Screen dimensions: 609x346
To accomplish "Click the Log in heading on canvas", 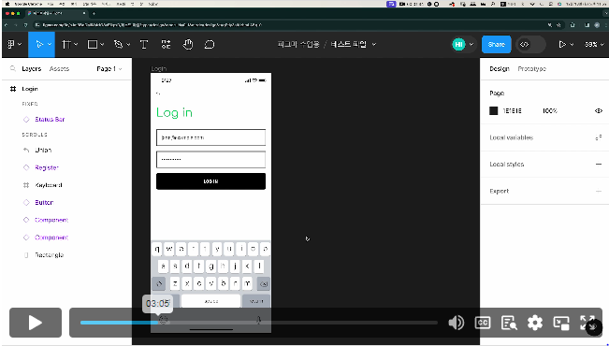I will (x=174, y=112).
